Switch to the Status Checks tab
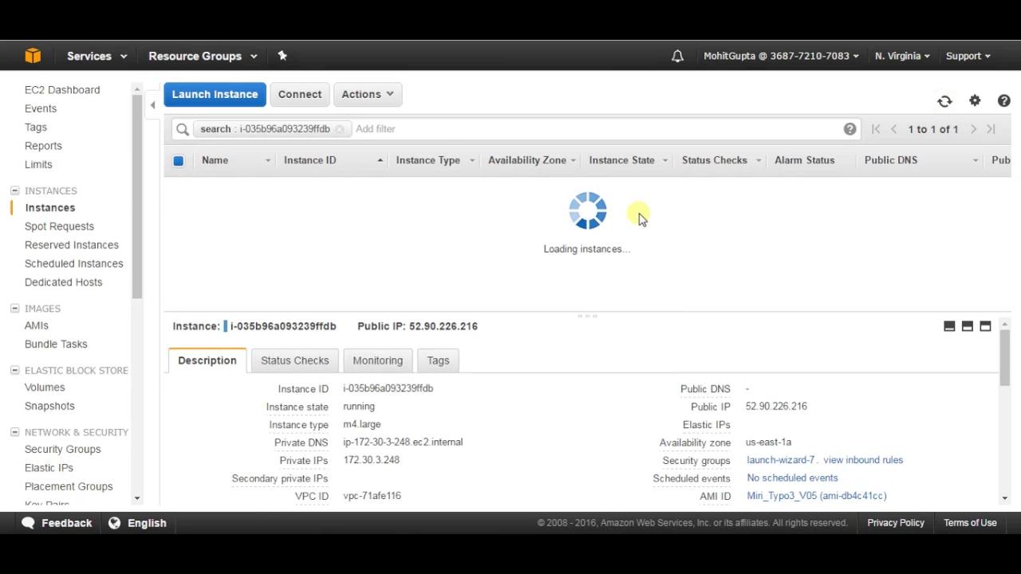The image size is (1021, 574). (294, 360)
